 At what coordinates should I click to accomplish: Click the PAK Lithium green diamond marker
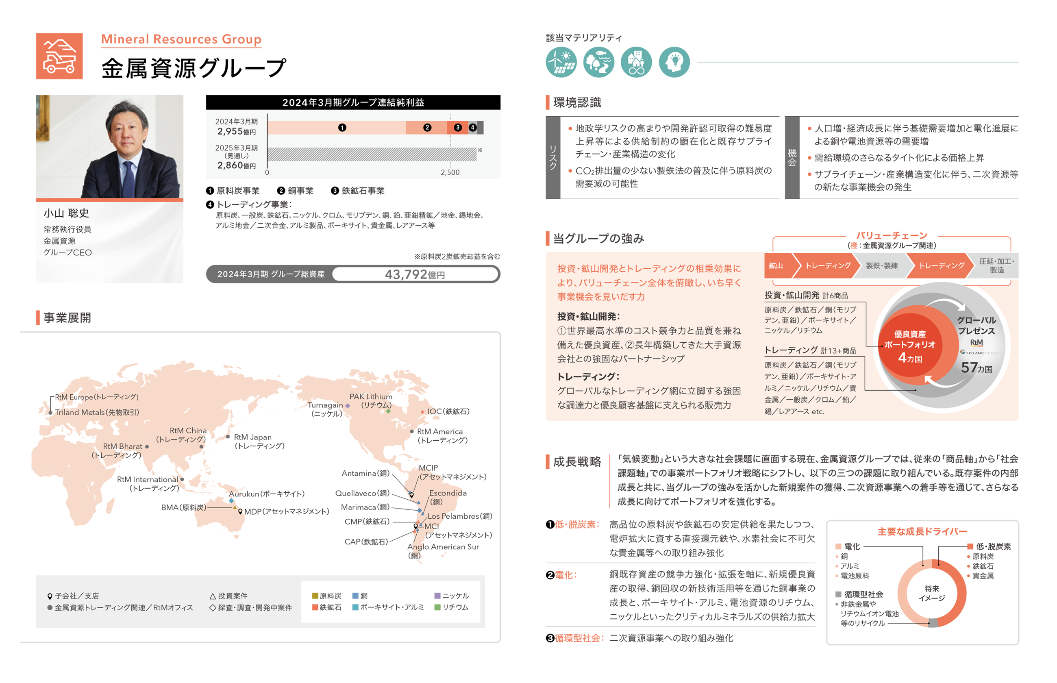click(x=388, y=411)
